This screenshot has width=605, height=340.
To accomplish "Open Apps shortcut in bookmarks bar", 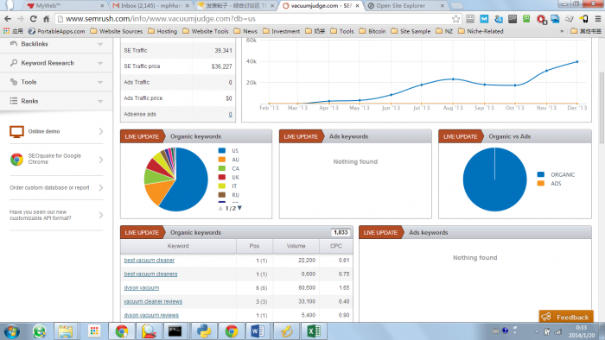I will coord(13,31).
